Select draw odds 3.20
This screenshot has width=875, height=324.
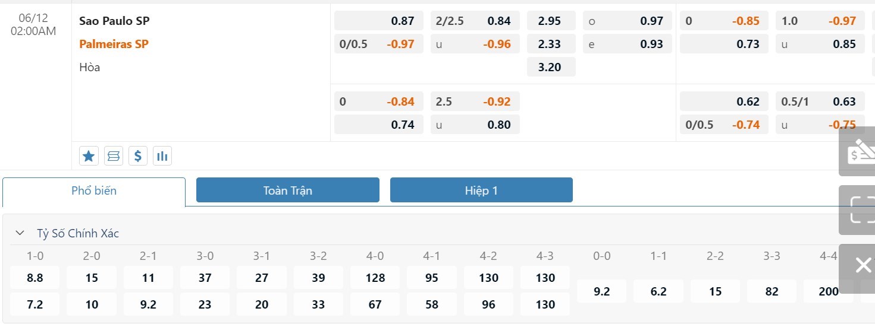pos(551,67)
